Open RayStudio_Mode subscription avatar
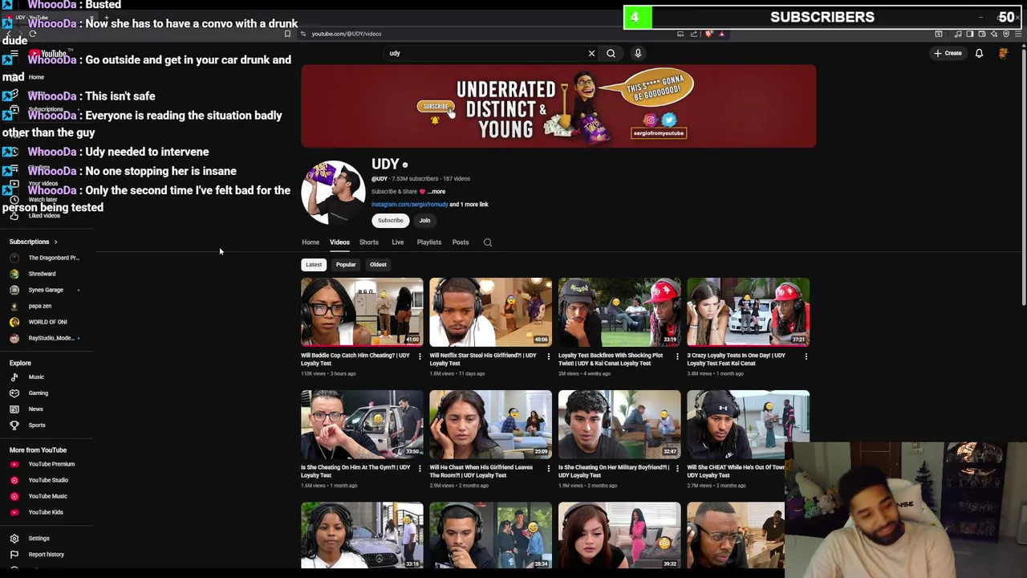The height and width of the screenshot is (578, 1027). click(x=14, y=338)
